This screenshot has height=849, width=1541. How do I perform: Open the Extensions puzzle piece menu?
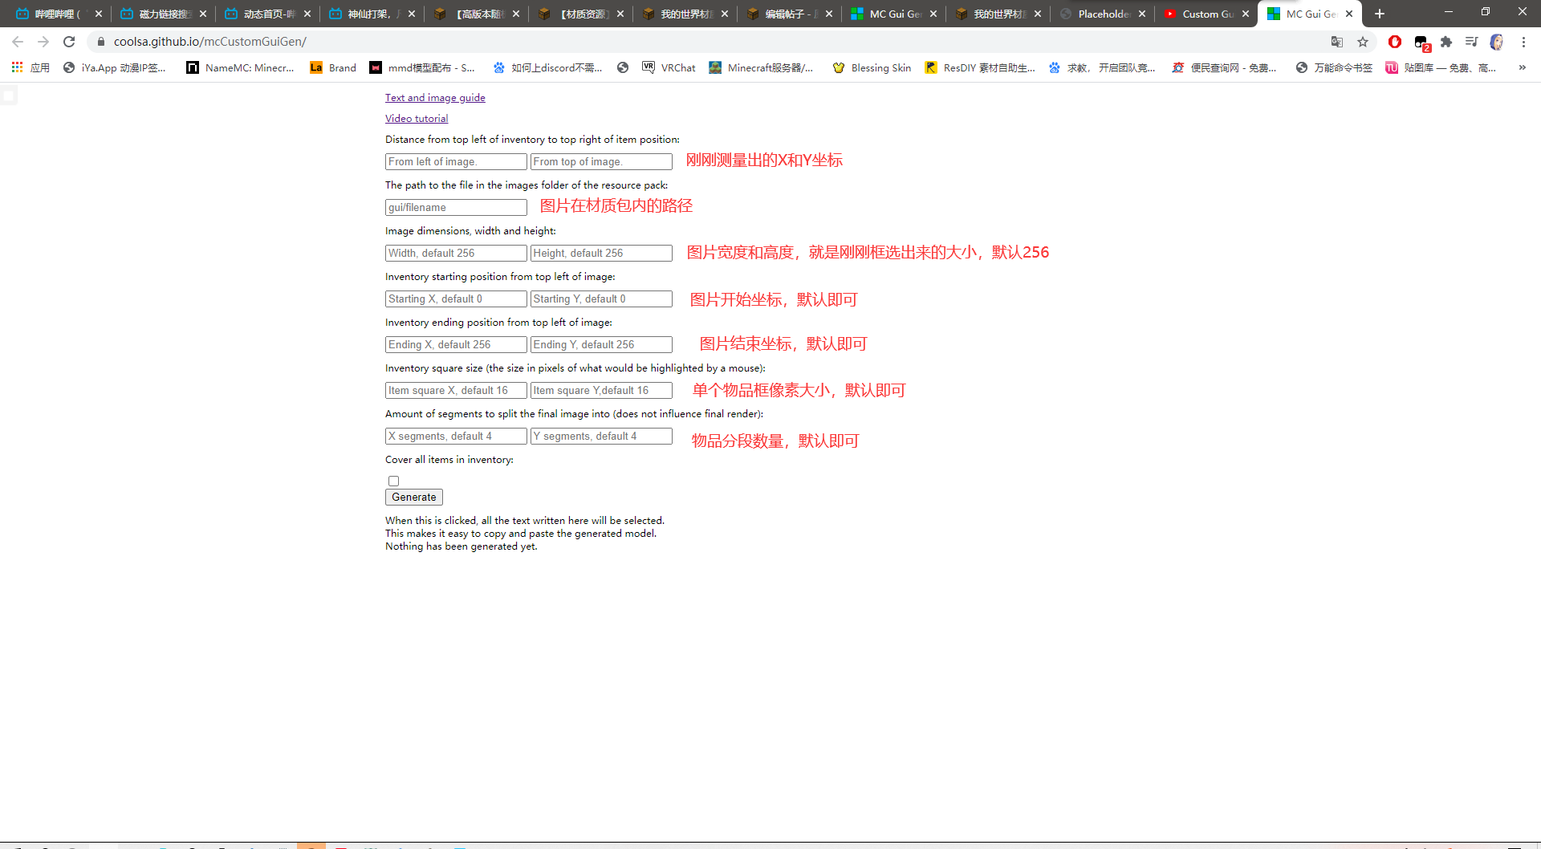point(1446,42)
